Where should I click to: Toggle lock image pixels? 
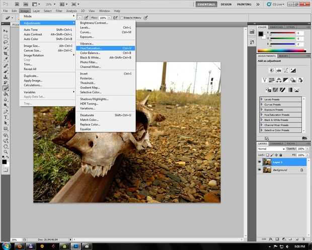click(272, 155)
